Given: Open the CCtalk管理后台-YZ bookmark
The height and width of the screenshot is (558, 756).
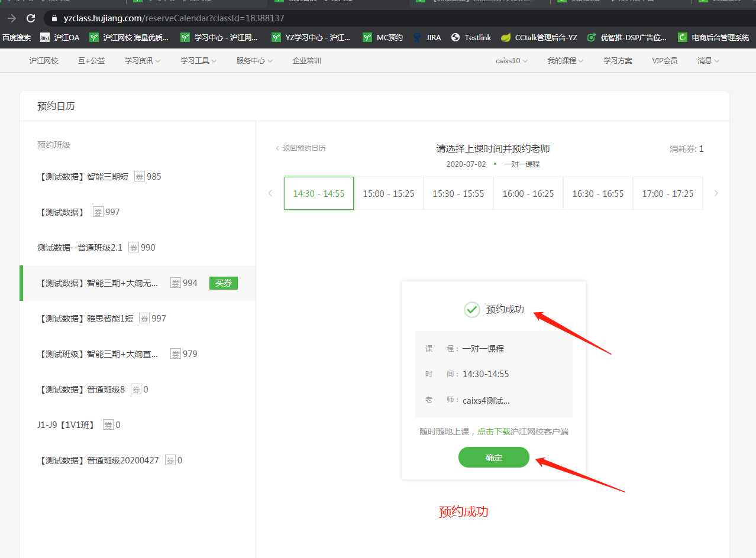Looking at the screenshot, I should point(539,37).
